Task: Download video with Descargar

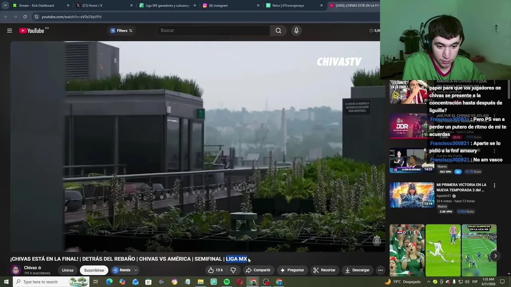Action: click(357, 270)
